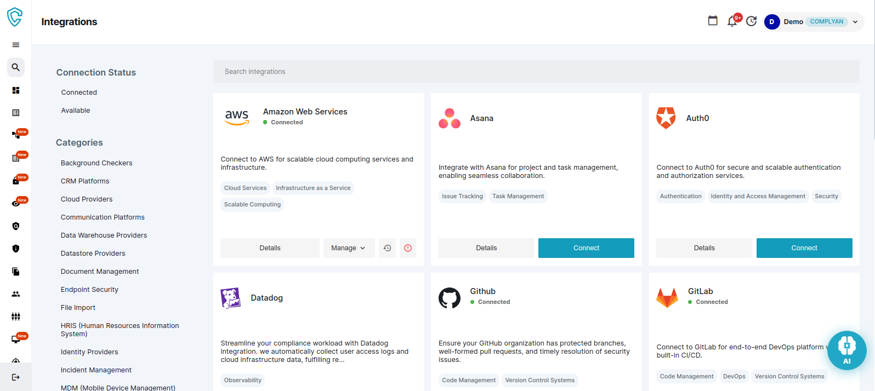
Task: Click Infrastructure as a Service tag
Action: tap(313, 188)
